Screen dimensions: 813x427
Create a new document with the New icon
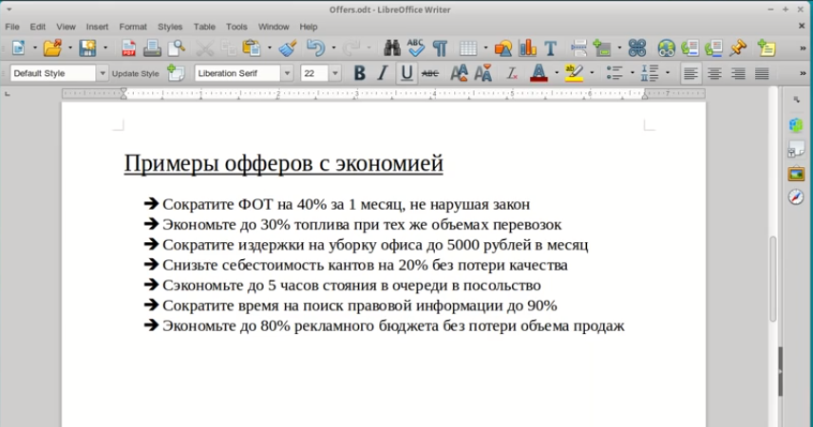click(x=19, y=48)
